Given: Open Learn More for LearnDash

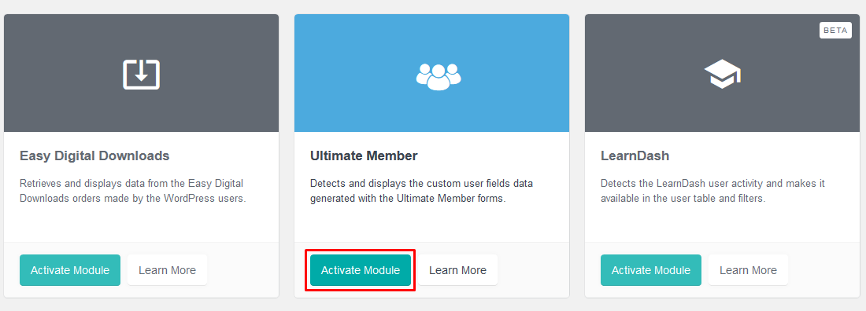Looking at the screenshot, I should click(x=749, y=270).
